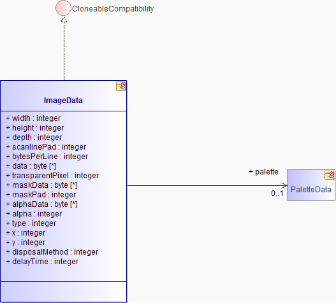Select the disposalMethod : integer attribute
The height and width of the screenshot is (303, 336).
click(52, 252)
